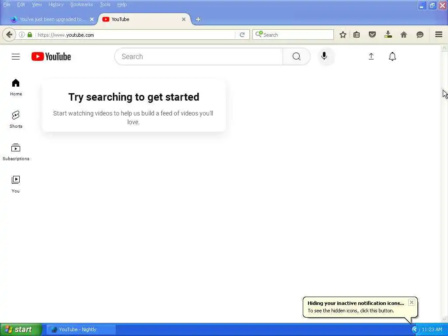
Task: Click the site information (i) icon
Action: (x=22, y=35)
